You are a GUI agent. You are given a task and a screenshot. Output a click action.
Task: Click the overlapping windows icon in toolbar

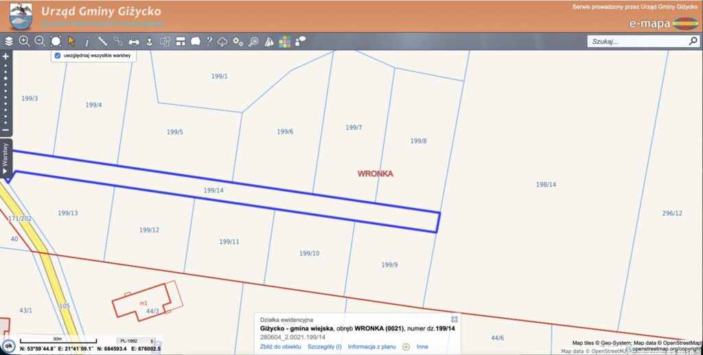pos(165,42)
